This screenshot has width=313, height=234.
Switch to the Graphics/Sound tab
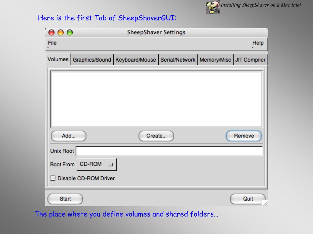[92, 60]
